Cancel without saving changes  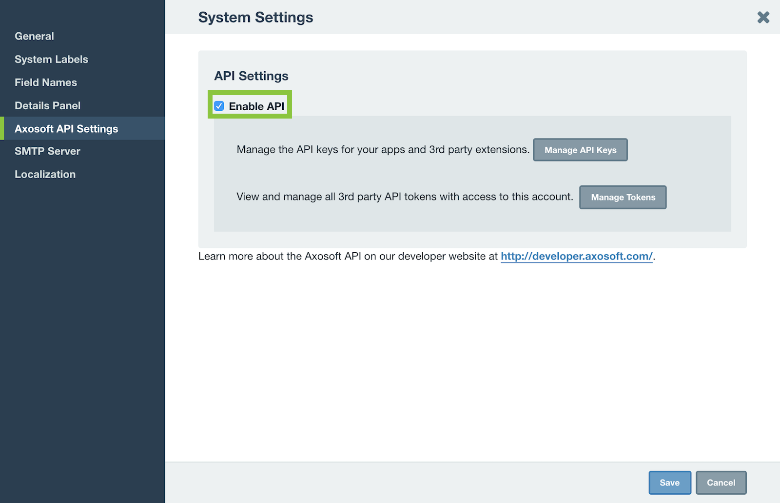point(721,483)
